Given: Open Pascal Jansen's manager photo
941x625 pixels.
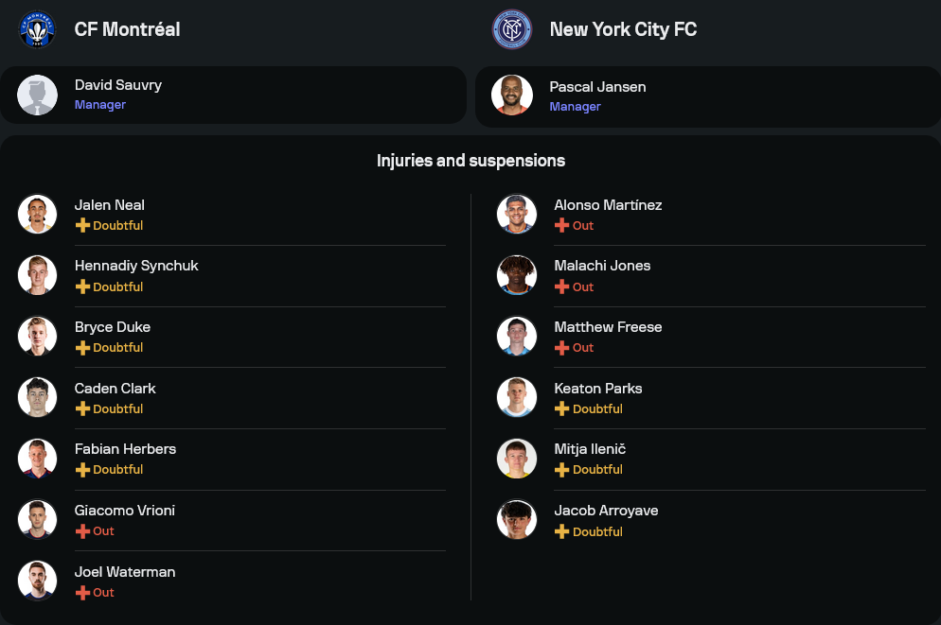Looking at the screenshot, I should tap(512, 95).
